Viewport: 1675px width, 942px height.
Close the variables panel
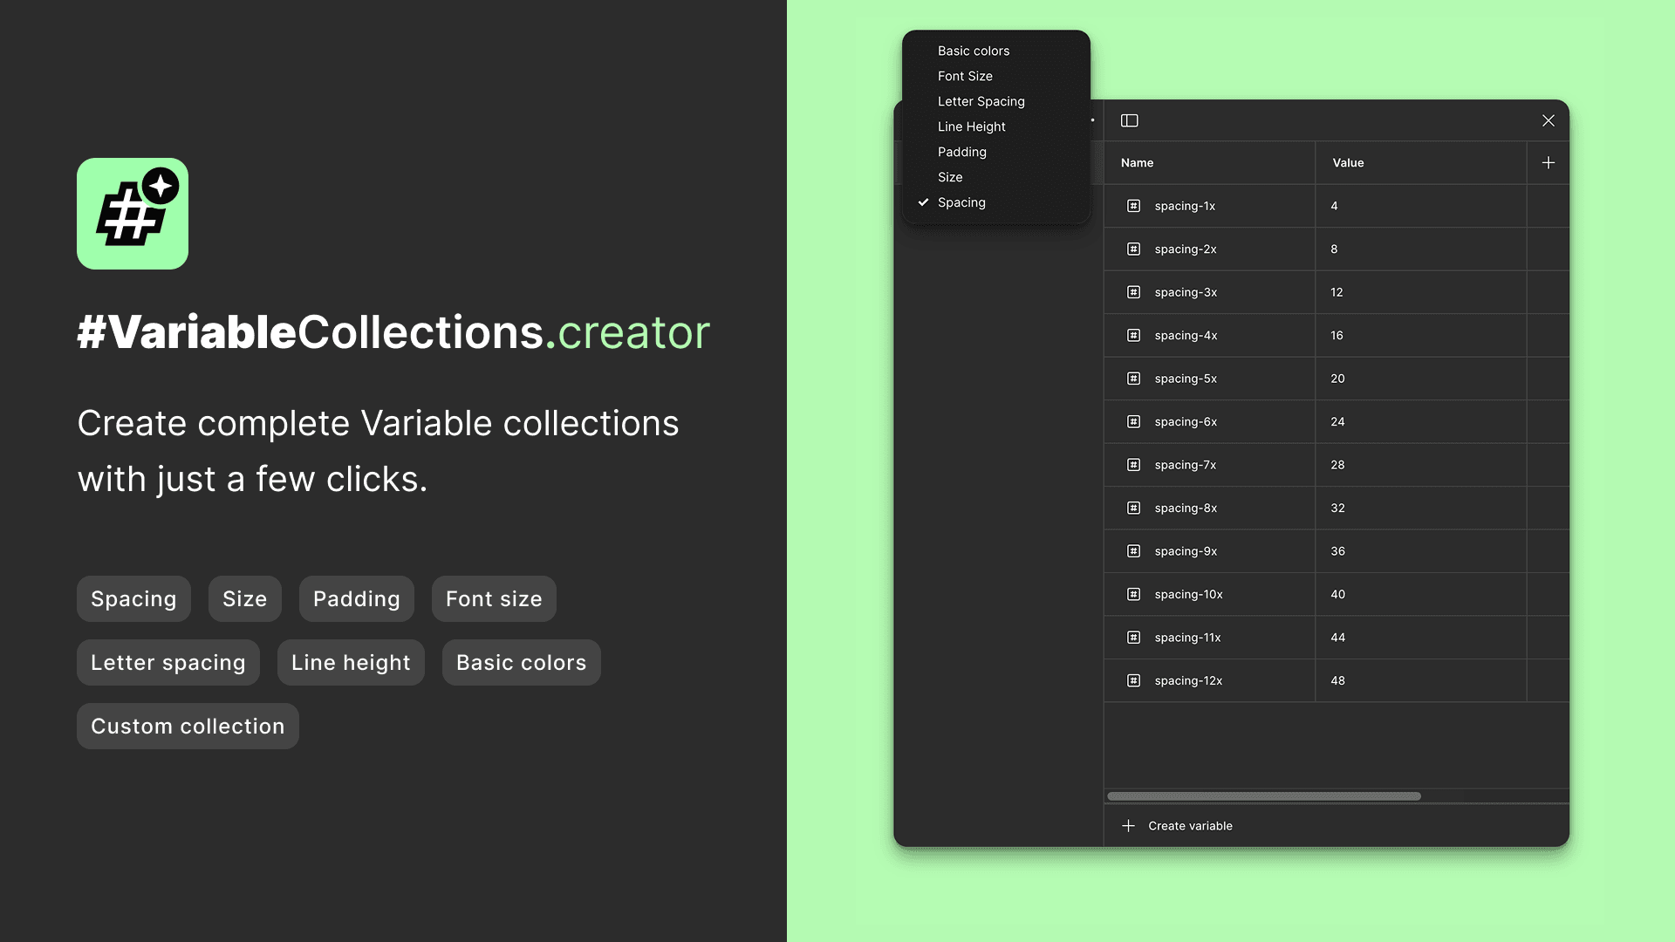tap(1548, 120)
